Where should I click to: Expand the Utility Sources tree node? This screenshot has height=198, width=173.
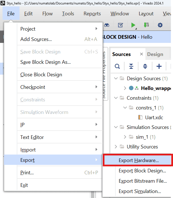(x=116, y=147)
